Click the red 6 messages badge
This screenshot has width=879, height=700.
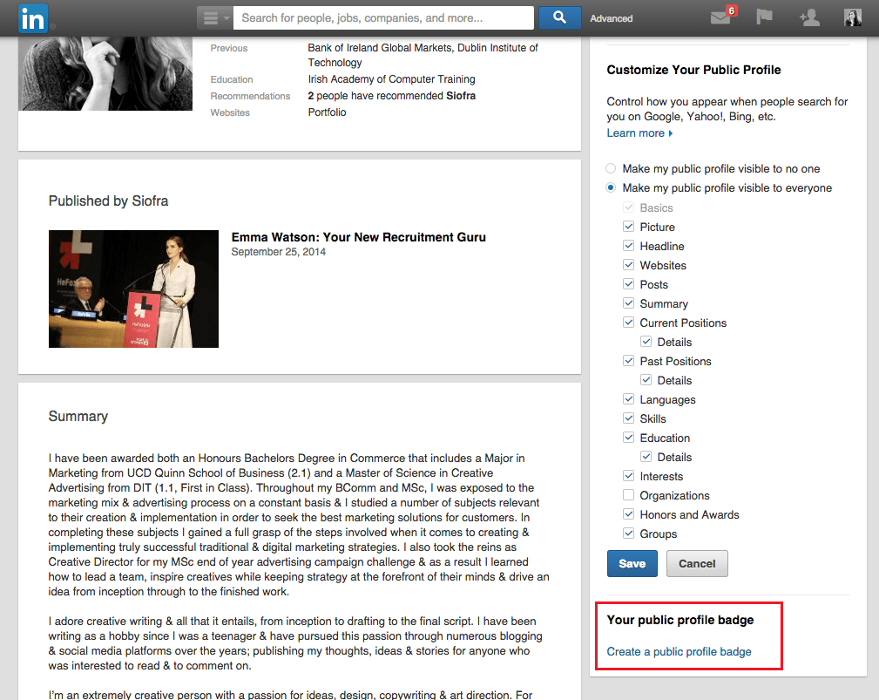coord(731,10)
